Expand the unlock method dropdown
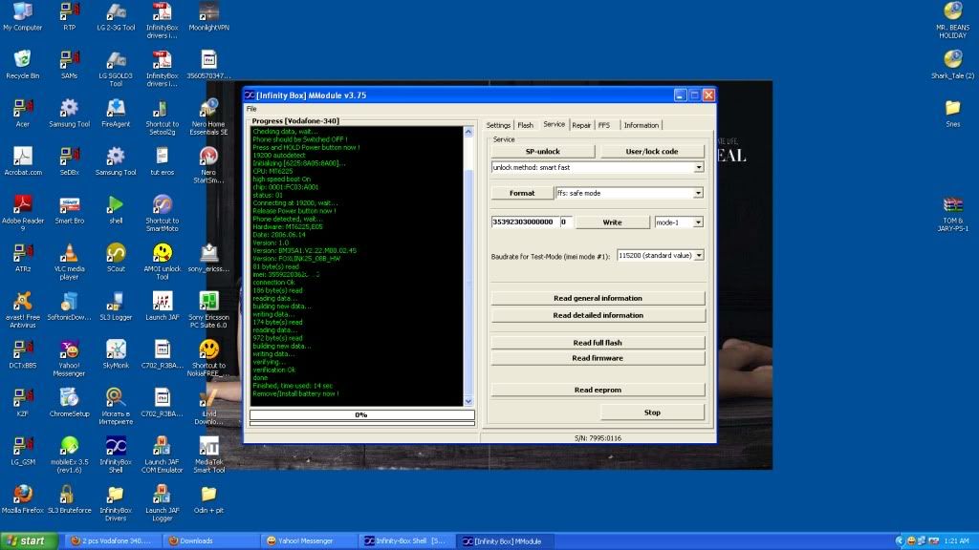The height and width of the screenshot is (550, 979). coord(699,168)
